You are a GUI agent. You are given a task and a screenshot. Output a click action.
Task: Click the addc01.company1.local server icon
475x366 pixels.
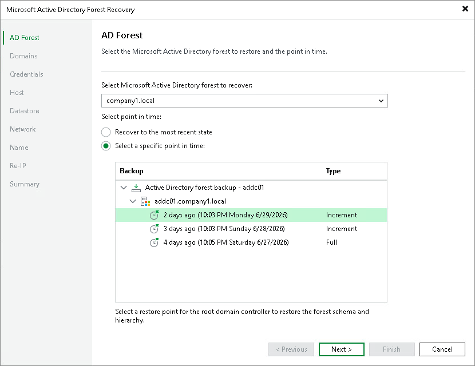pyautogui.click(x=145, y=201)
